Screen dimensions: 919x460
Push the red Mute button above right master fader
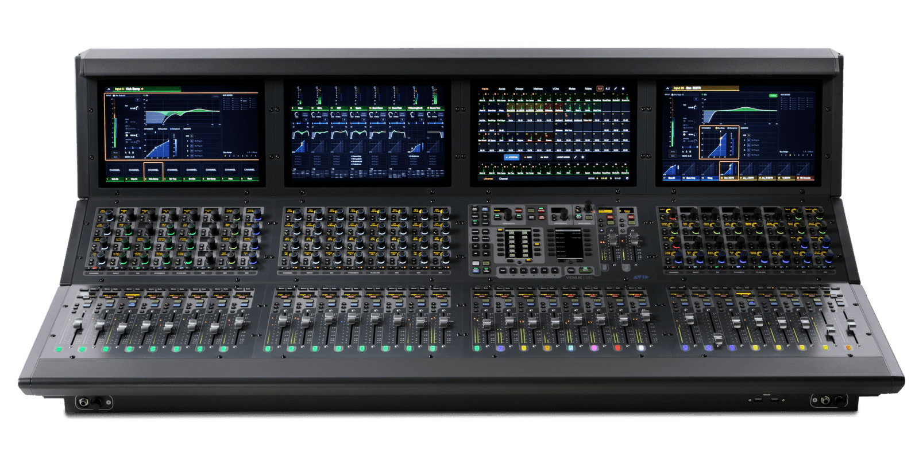point(631,217)
